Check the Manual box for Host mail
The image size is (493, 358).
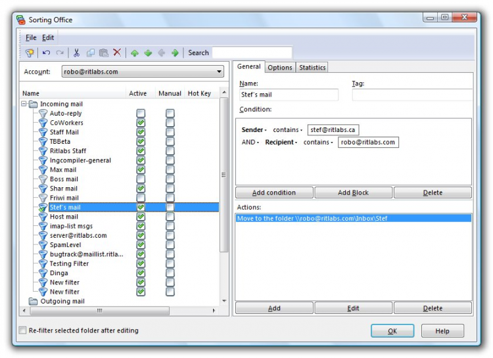170,217
